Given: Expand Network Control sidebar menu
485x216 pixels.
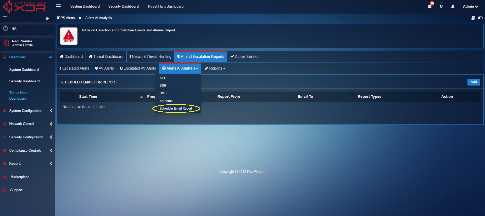Looking at the screenshot, I should (51, 124).
